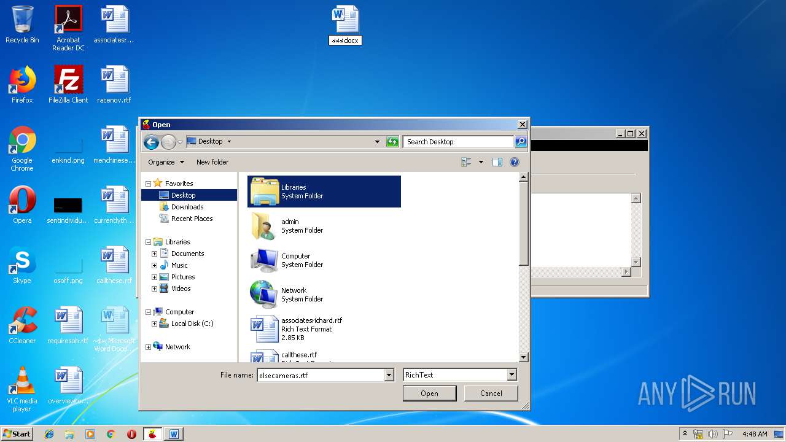The height and width of the screenshot is (442, 786).
Task: Click the File name input field
Action: (x=321, y=375)
